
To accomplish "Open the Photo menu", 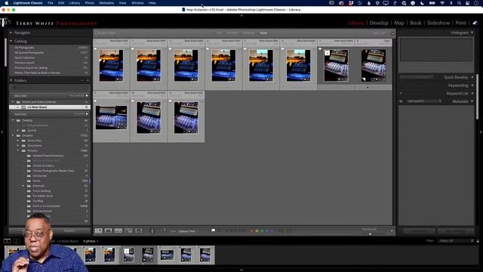I will (x=89, y=3).
